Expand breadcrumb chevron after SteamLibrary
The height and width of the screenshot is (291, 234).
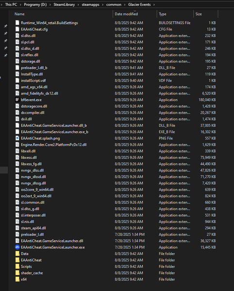click(x=78, y=4)
